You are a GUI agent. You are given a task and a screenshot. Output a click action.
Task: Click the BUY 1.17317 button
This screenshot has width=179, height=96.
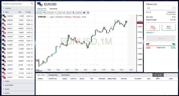[169, 28]
